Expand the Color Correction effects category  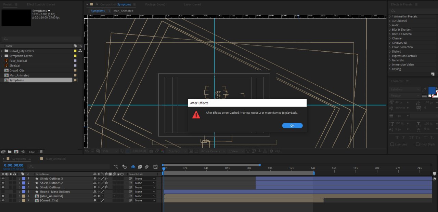point(390,47)
